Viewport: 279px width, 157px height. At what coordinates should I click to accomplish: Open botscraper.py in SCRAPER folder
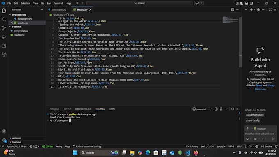click(21, 31)
